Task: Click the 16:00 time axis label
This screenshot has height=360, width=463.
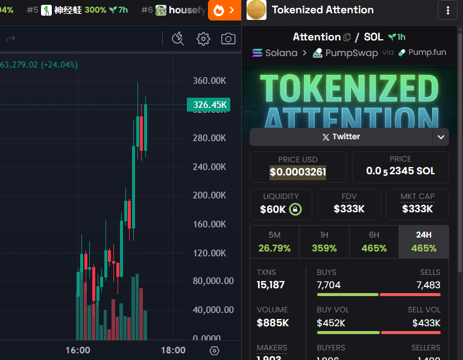Action: coord(78,350)
